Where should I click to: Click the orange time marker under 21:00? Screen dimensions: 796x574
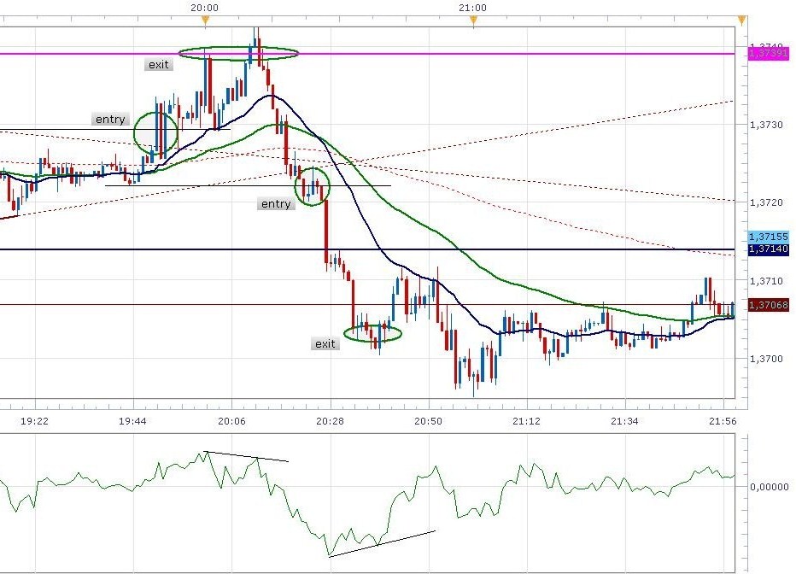pyautogui.click(x=473, y=20)
